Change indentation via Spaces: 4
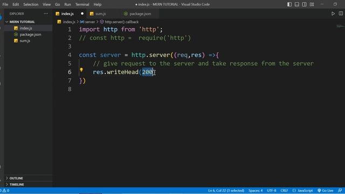The image size is (345, 194). pyautogui.click(x=256, y=190)
